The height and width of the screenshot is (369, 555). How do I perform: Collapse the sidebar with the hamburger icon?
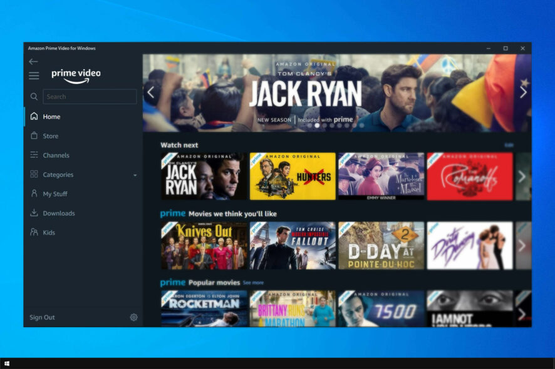click(34, 76)
